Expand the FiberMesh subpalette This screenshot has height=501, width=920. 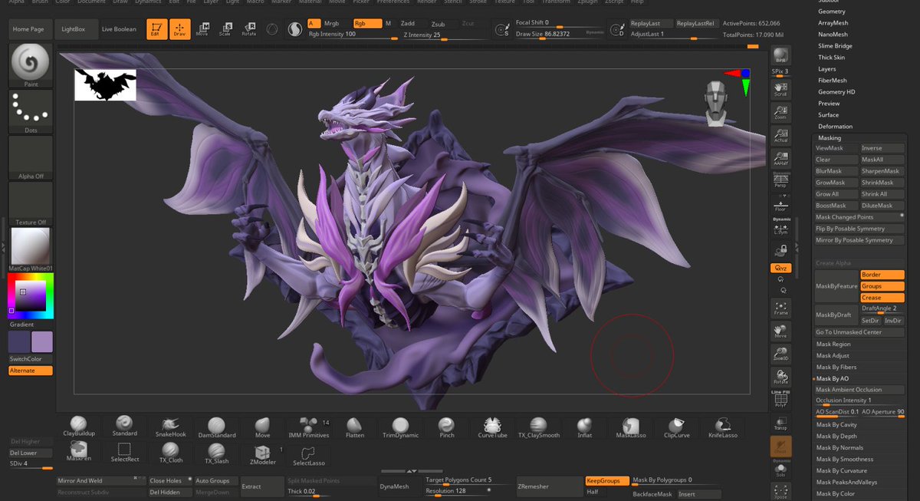tap(833, 81)
